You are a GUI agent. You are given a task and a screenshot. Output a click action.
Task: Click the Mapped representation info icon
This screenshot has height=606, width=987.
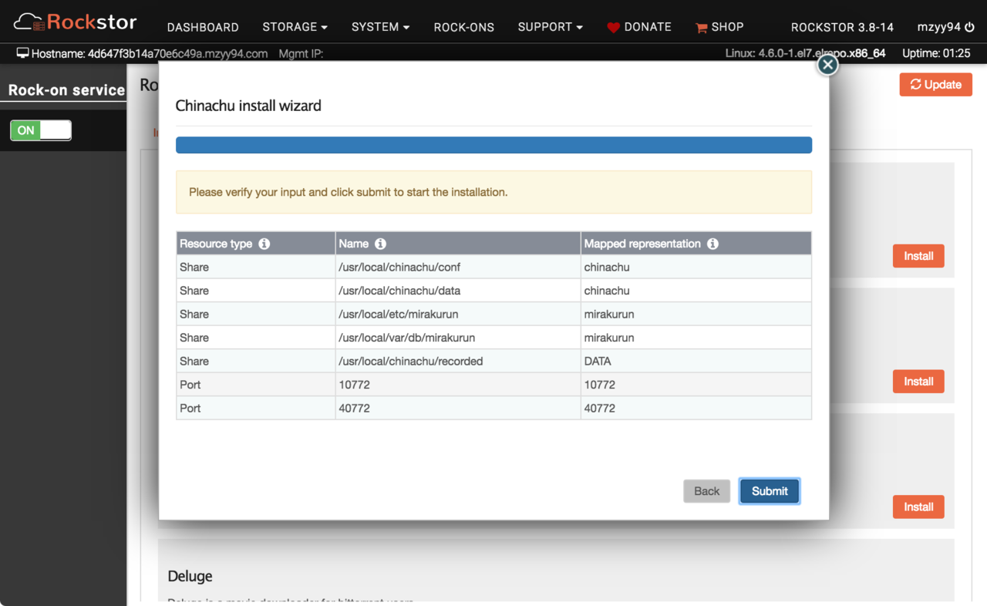click(712, 244)
